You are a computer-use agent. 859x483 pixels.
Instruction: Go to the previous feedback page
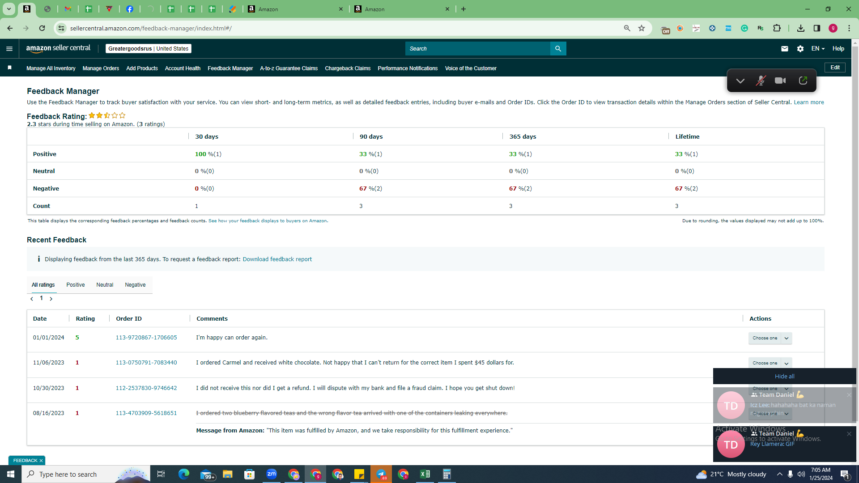pos(32,299)
